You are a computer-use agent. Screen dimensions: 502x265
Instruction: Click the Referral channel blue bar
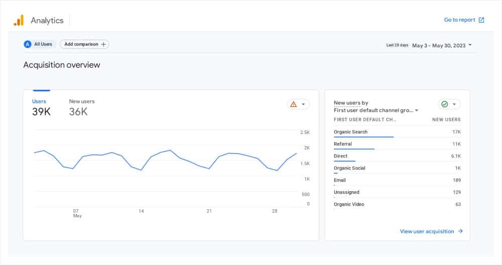click(x=354, y=149)
